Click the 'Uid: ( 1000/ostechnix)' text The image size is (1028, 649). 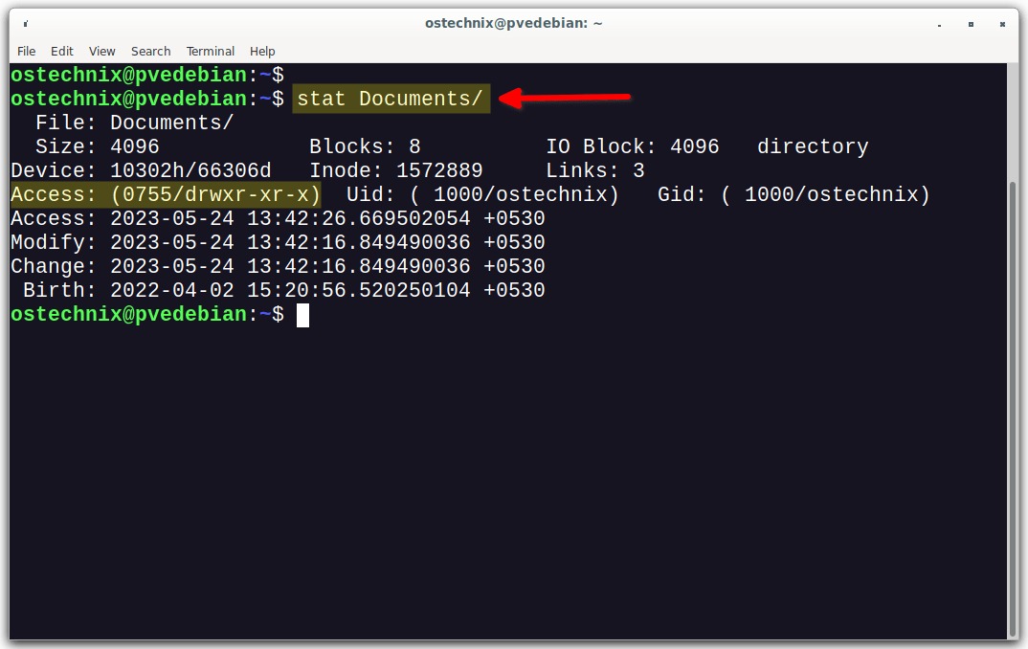pos(482,194)
